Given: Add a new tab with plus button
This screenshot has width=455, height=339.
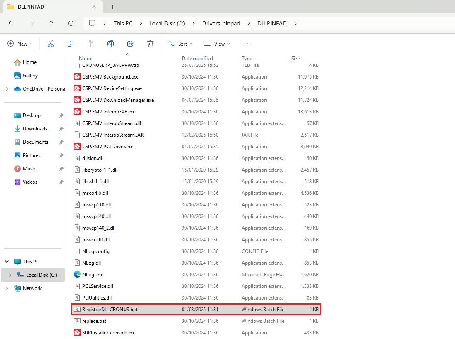Looking at the screenshot, I should [x=112, y=7].
